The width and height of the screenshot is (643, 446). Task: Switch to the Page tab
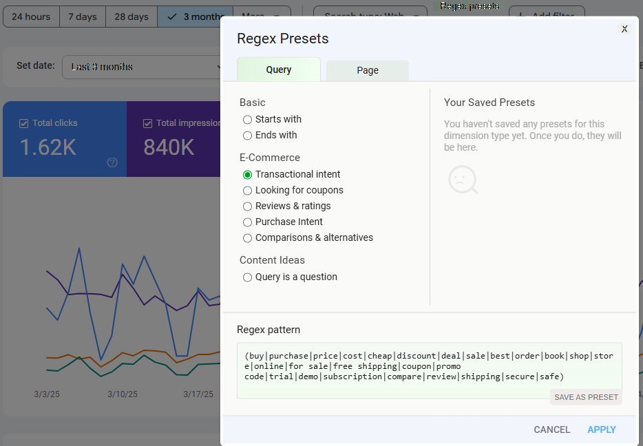click(368, 70)
